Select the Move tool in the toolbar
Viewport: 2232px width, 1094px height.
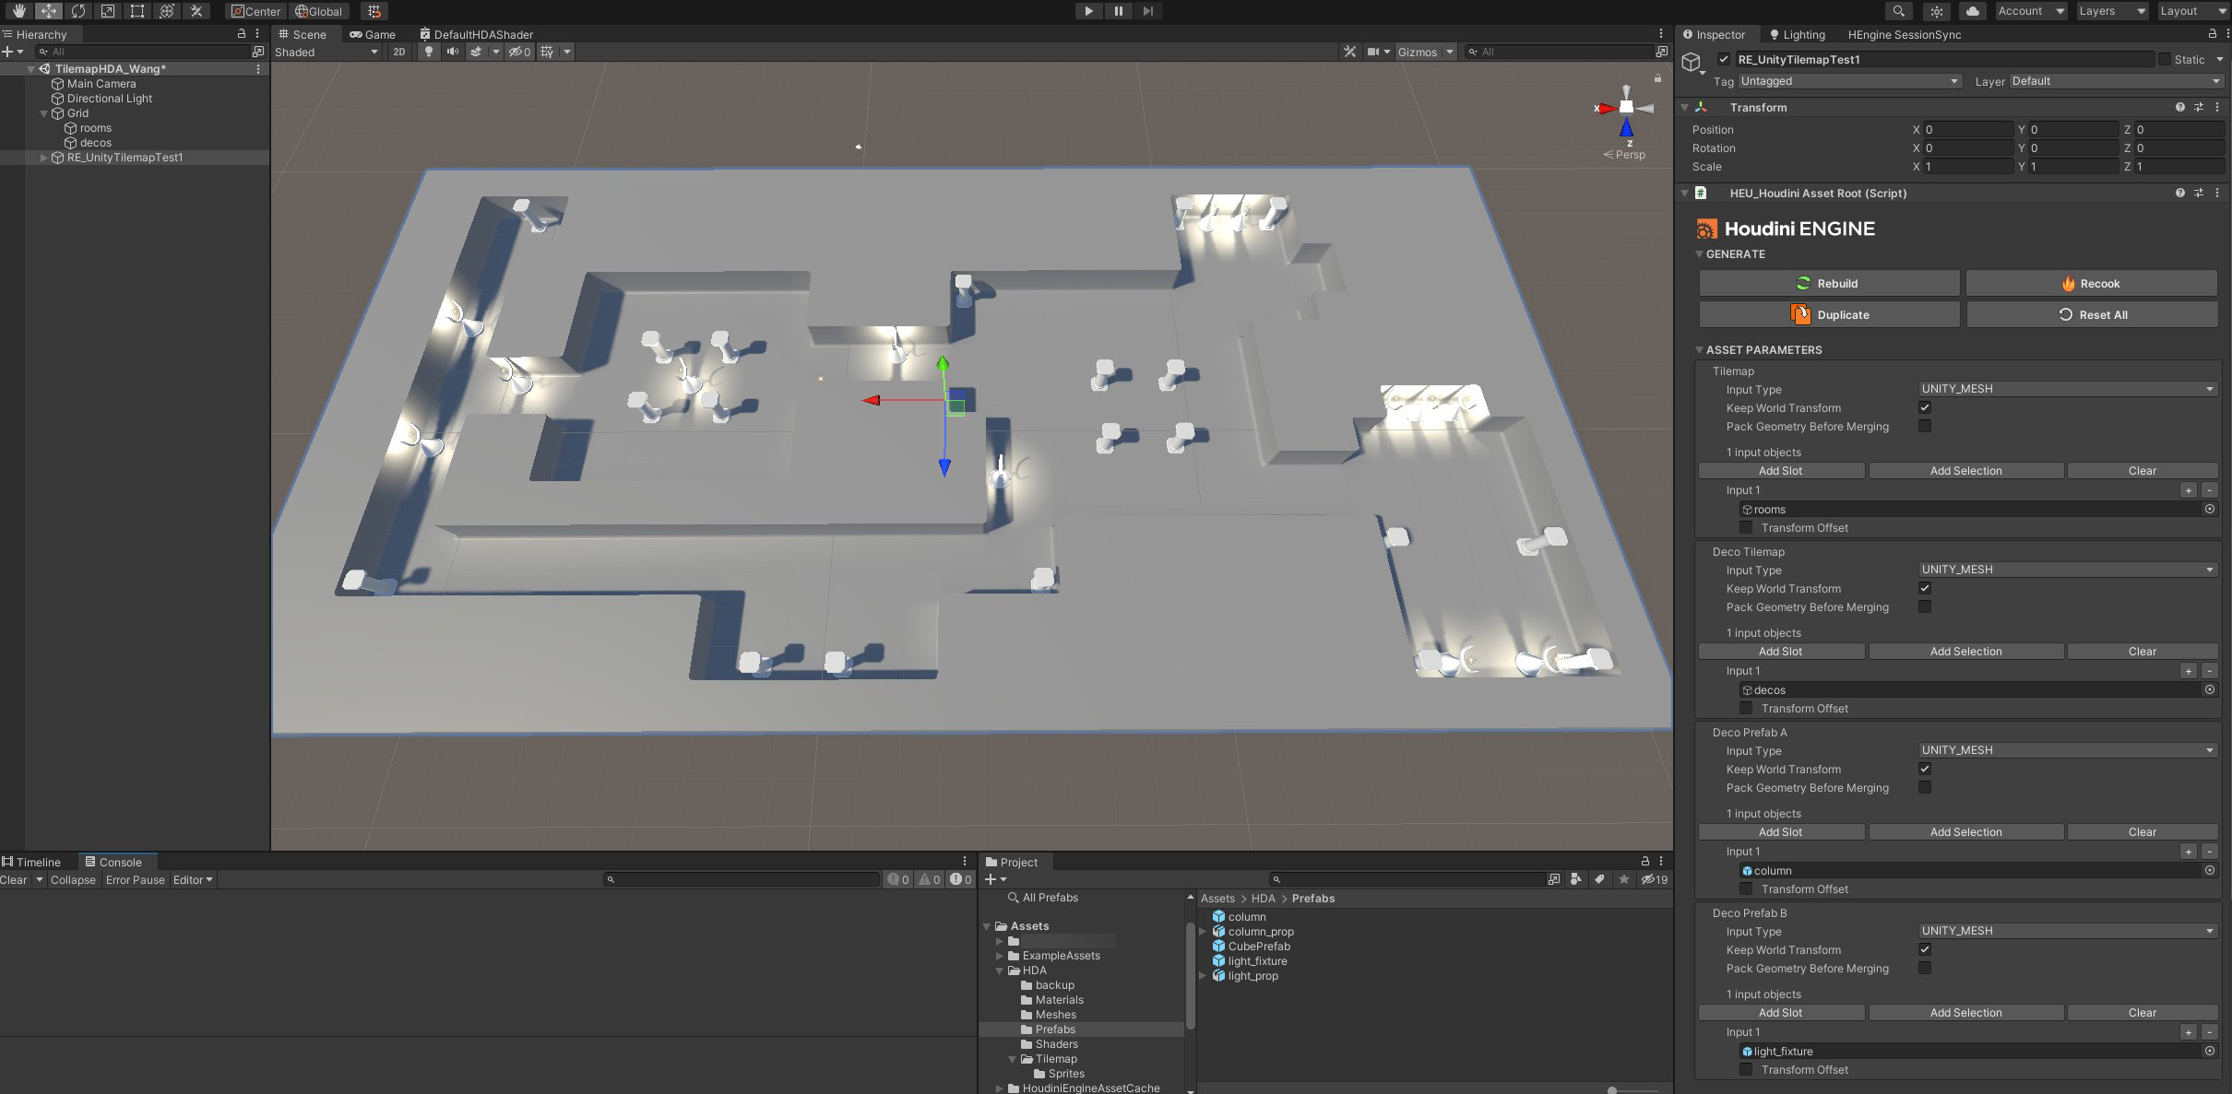tap(48, 11)
